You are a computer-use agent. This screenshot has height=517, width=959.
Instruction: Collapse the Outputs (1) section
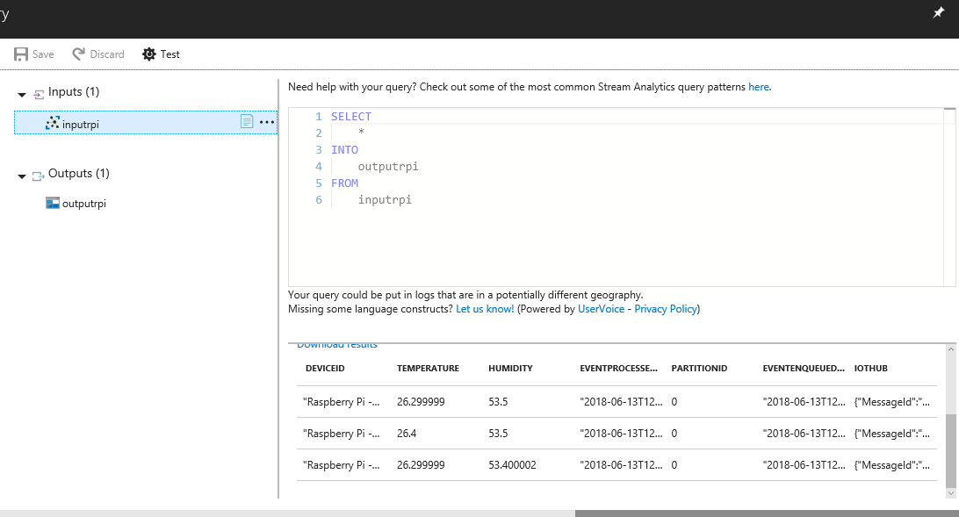(x=20, y=175)
